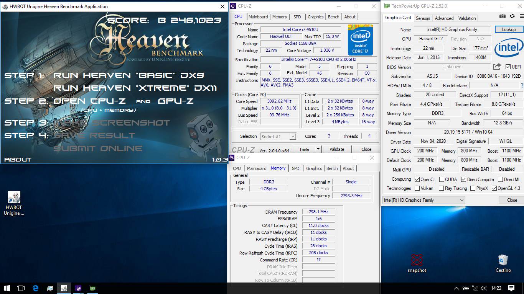Run Heaven "Basic" DX9 in HWBOT

129,75
